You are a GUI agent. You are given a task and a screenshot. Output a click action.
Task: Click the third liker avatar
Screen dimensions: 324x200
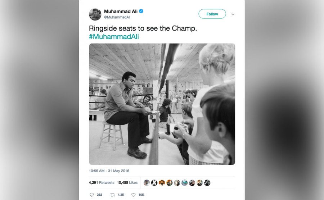[162, 183]
